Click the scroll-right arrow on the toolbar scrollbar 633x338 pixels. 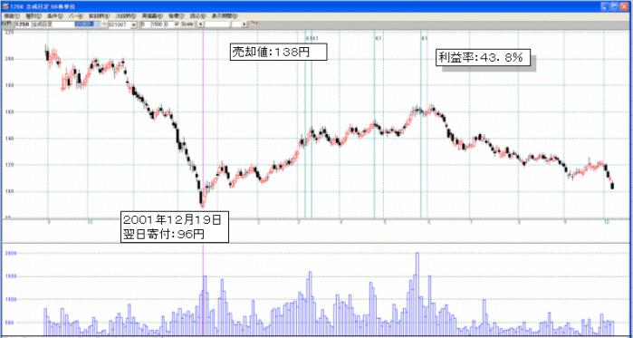click(245, 24)
